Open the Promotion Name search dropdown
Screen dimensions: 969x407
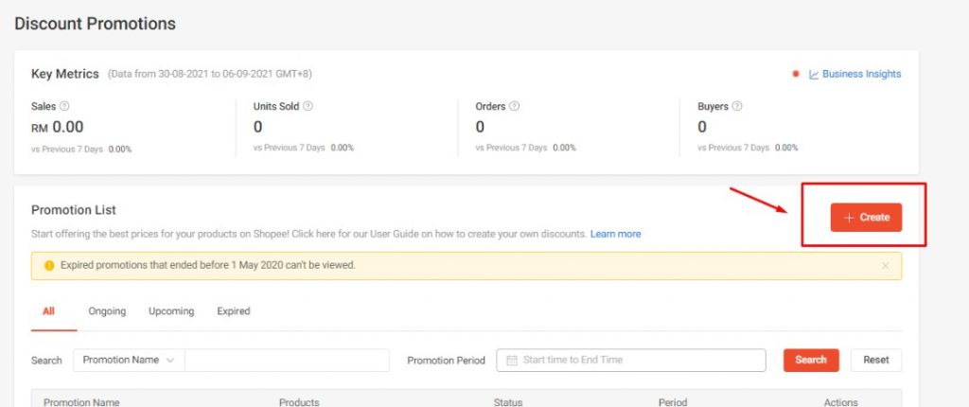pyautogui.click(x=129, y=361)
